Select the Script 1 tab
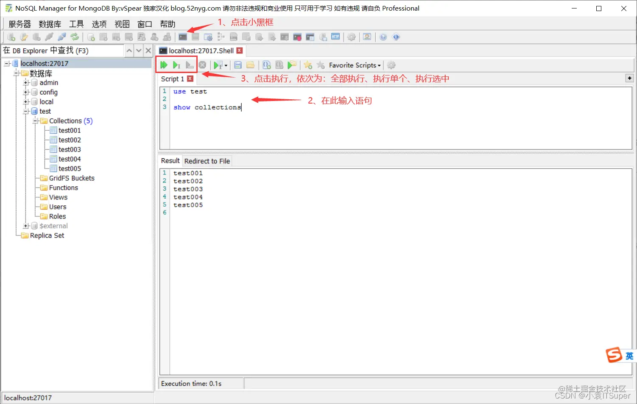 [172, 79]
